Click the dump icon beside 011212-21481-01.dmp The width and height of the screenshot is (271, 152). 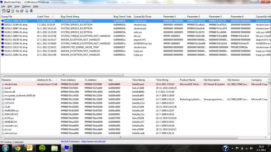click(2, 55)
